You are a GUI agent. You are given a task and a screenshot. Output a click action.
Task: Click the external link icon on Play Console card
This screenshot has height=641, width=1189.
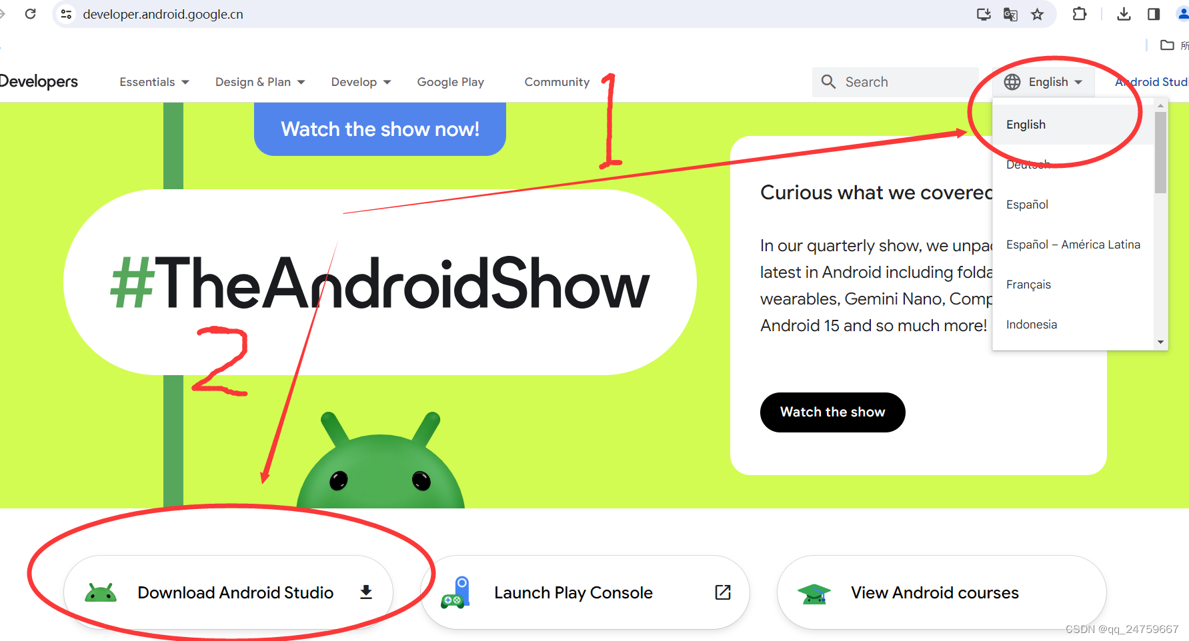point(723,592)
